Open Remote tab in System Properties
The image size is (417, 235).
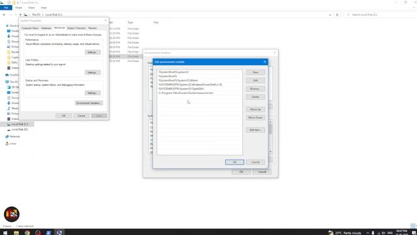(x=93, y=28)
